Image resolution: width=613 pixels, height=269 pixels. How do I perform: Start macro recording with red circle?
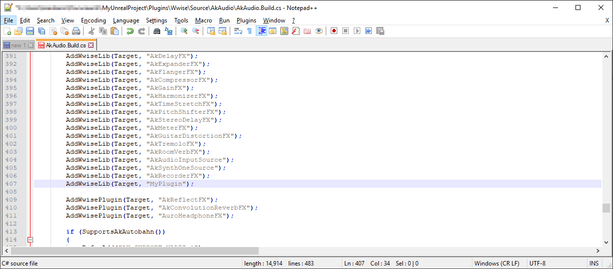click(334, 31)
